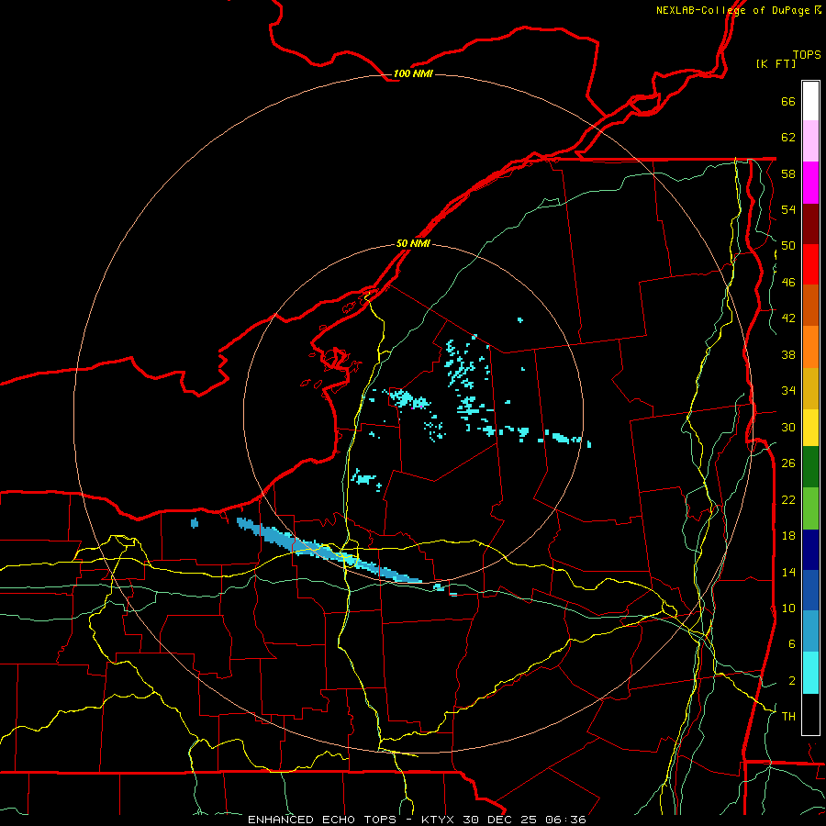This screenshot has width=826, height=826.
Task: Click the '58' legend value label
Action: coord(788,173)
